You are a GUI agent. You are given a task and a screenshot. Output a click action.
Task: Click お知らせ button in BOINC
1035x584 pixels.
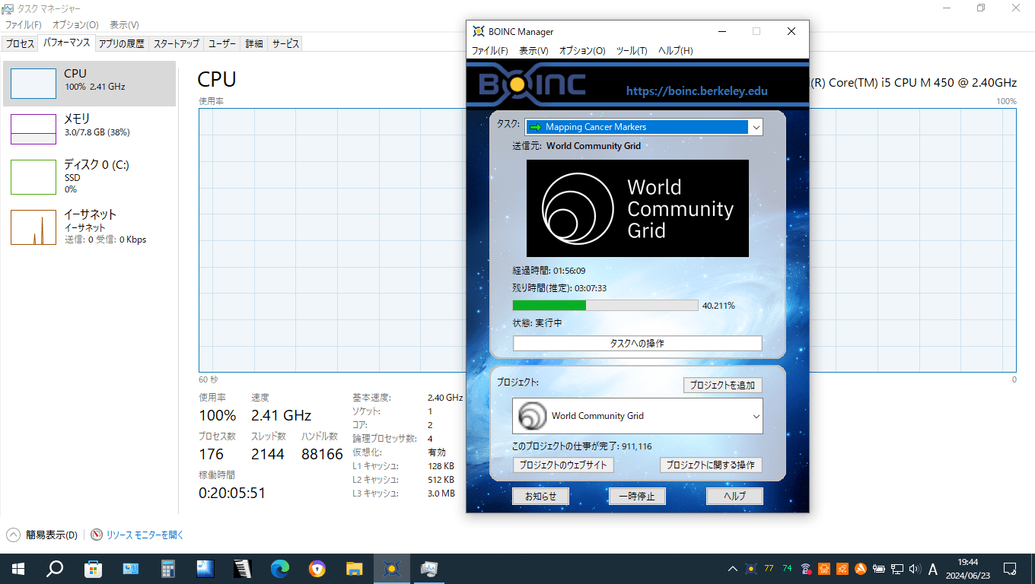540,497
